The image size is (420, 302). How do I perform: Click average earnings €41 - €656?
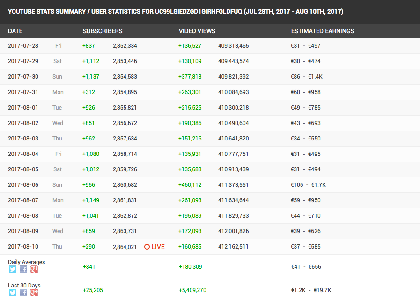(306, 267)
